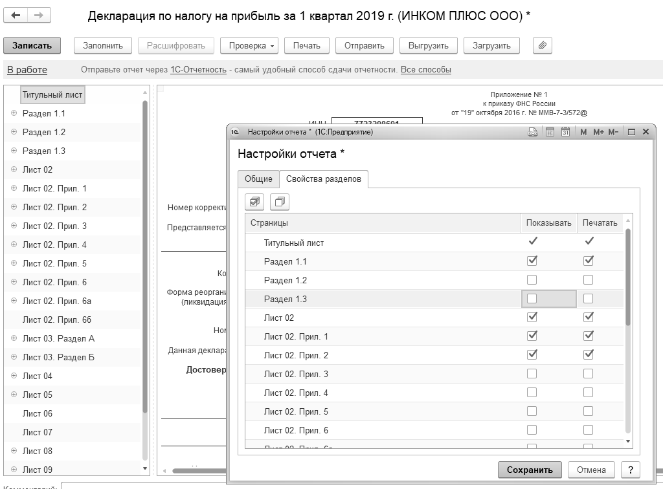Image resolution: width=663 pixels, height=489 pixels.
Task: Uncheck Печатать for Раздел 1.1
Action: coord(588,261)
